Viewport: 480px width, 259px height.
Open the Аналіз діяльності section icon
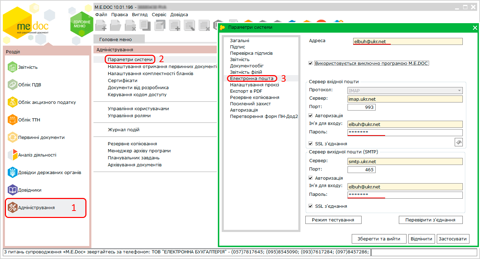tap(13, 155)
